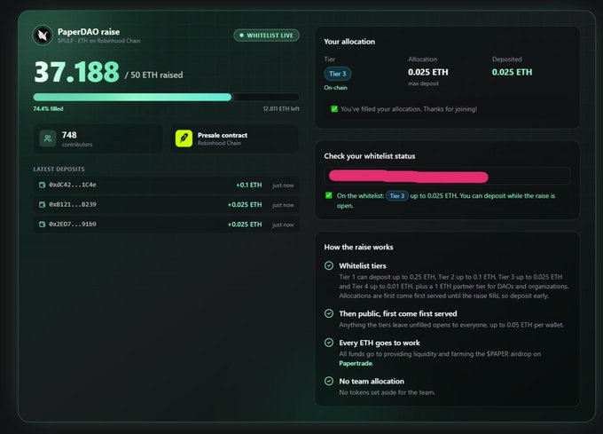Click Tier 3 badge in whitelist status message

tap(397, 196)
